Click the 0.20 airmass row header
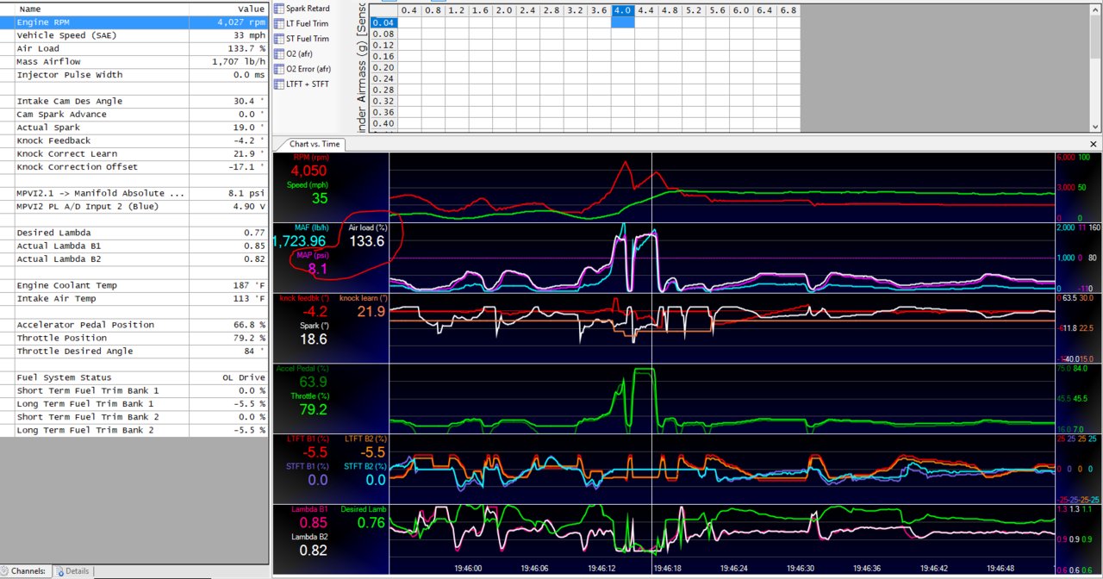Image resolution: width=1103 pixels, height=579 pixels. pyautogui.click(x=384, y=67)
